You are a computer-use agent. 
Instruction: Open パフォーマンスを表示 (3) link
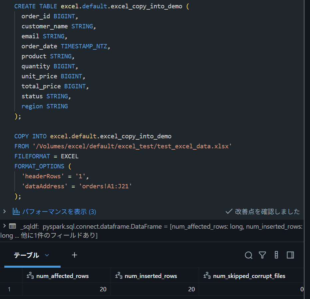59,212
